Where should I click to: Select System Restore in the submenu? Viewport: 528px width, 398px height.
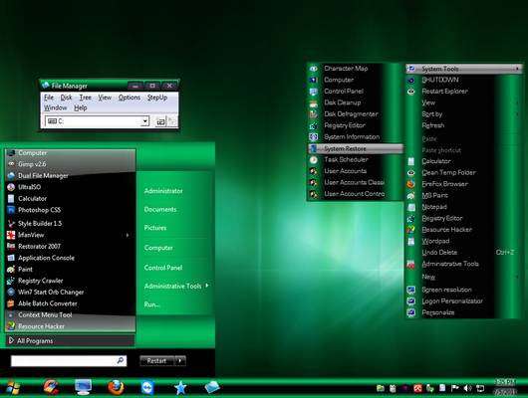[356, 148]
